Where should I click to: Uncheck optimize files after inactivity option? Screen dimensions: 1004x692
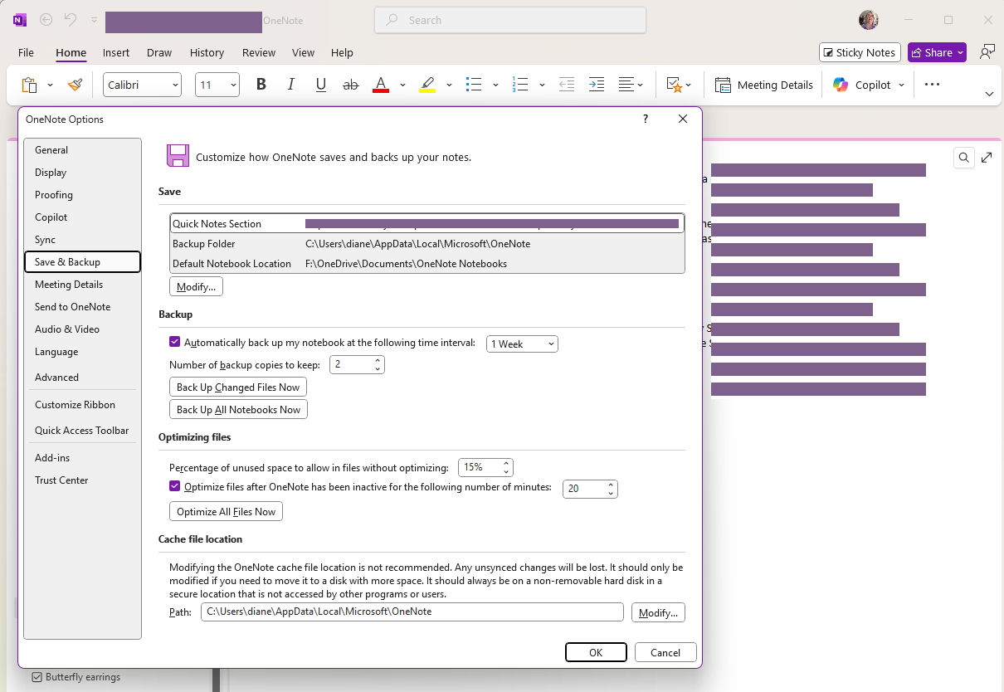click(x=174, y=485)
